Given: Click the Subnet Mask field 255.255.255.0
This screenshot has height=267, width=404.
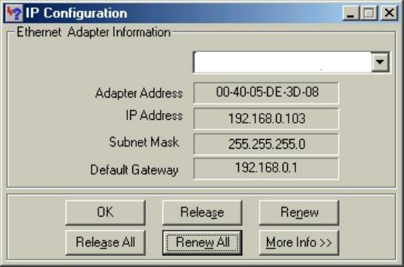Looking at the screenshot, I should (x=266, y=143).
